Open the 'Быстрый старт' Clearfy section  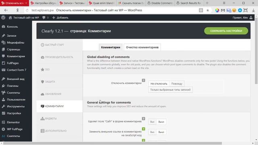point(60,45)
